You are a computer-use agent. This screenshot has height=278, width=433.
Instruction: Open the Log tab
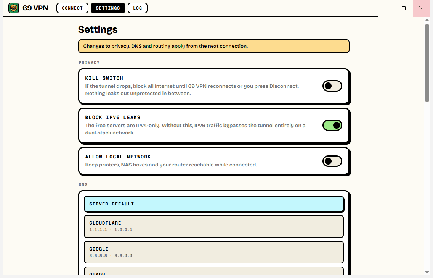point(138,8)
